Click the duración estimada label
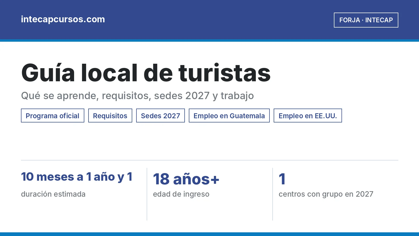The image size is (419, 236). coord(53,194)
